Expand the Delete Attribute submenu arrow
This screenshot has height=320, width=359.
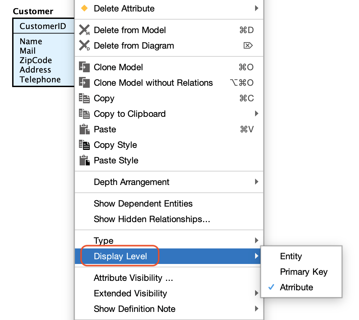(x=256, y=8)
